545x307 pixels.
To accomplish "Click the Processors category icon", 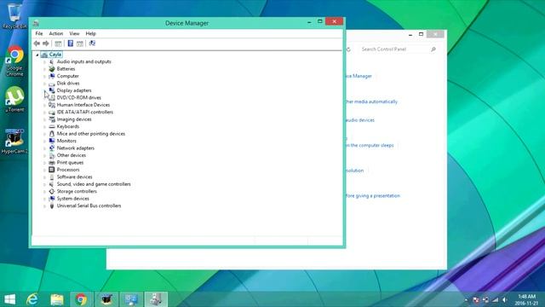I will click(x=52, y=170).
